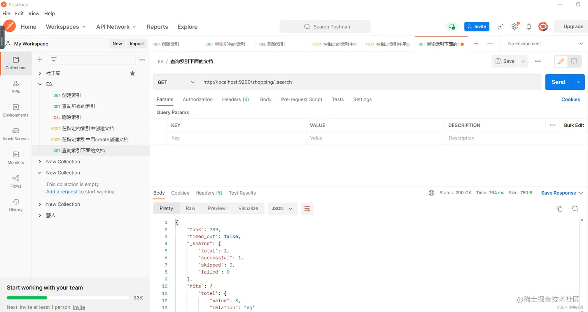
Task: Open the Environments sidebar section
Action: (16, 110)
